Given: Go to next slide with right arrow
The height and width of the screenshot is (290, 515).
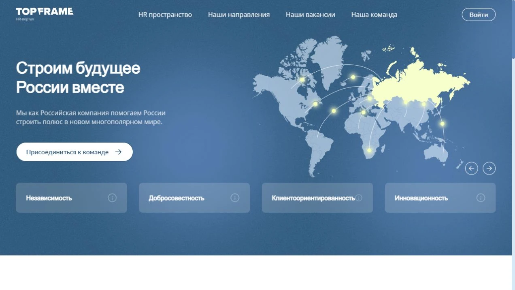Looking at the screenshot, I should pyautogui.click(x=489, y=168).
